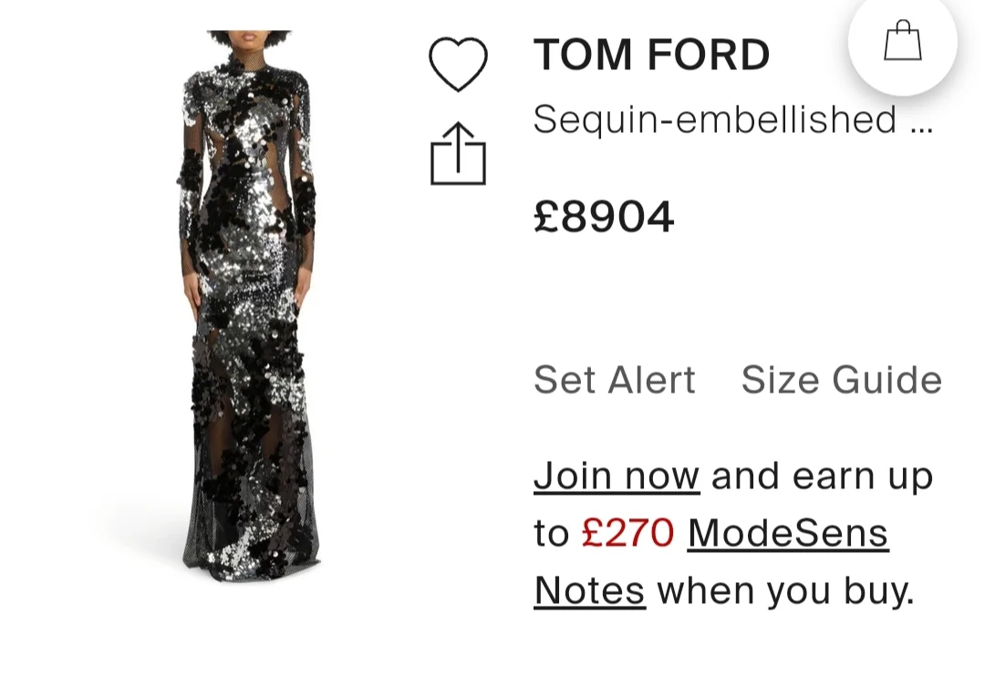Follow the Join now link

[616, 476]
